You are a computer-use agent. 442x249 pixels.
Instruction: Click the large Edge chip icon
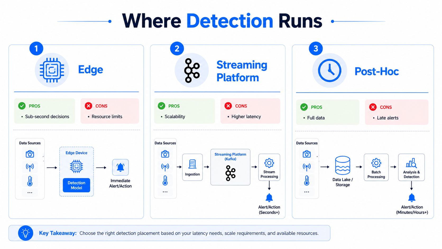(x=52, y=70)
